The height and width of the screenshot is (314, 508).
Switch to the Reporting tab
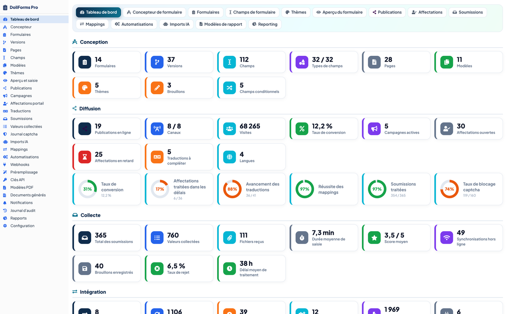[265, 24]
